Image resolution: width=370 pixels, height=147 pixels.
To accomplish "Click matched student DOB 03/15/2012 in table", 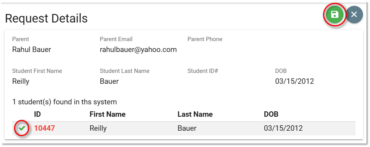I will pyautogui.click(x=283, y=128).
